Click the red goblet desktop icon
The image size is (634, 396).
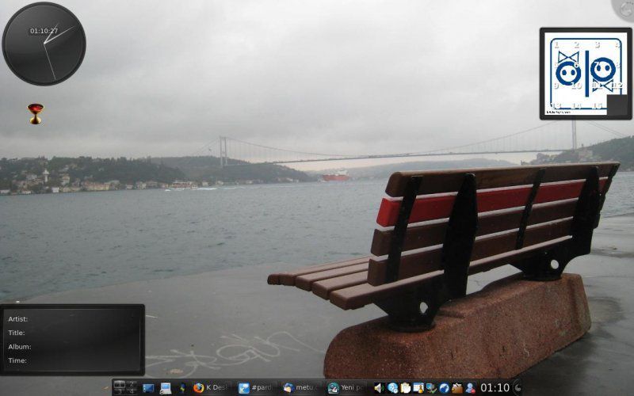click(x=36, y=113)
